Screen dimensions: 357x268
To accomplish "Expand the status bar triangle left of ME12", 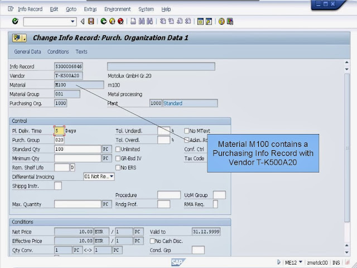I will (x=279, y=262).
